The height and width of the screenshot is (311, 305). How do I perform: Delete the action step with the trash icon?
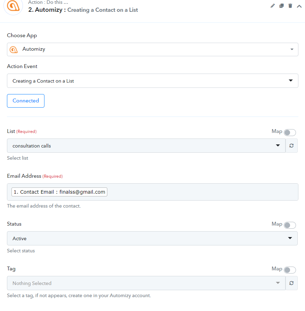[290, 6]
